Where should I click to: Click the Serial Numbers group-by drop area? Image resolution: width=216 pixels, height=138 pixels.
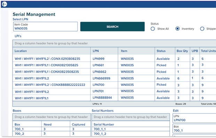tap(130, 117)
